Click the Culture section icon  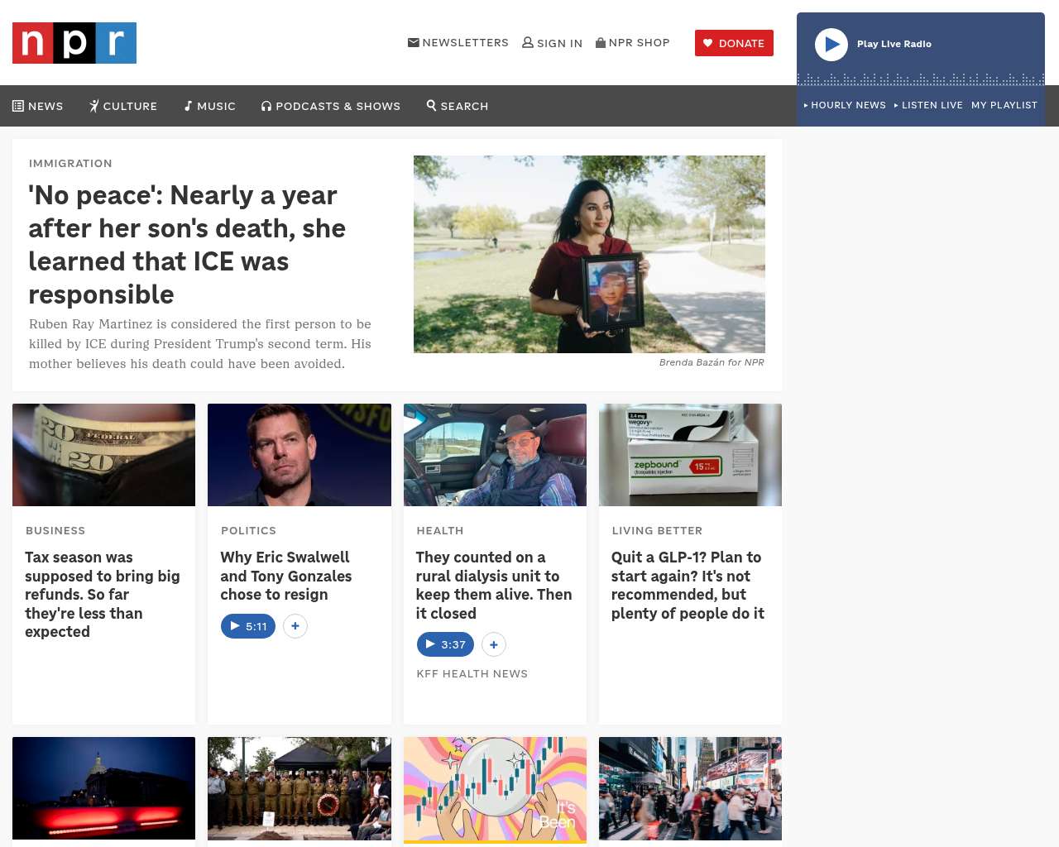coord(94,106)
